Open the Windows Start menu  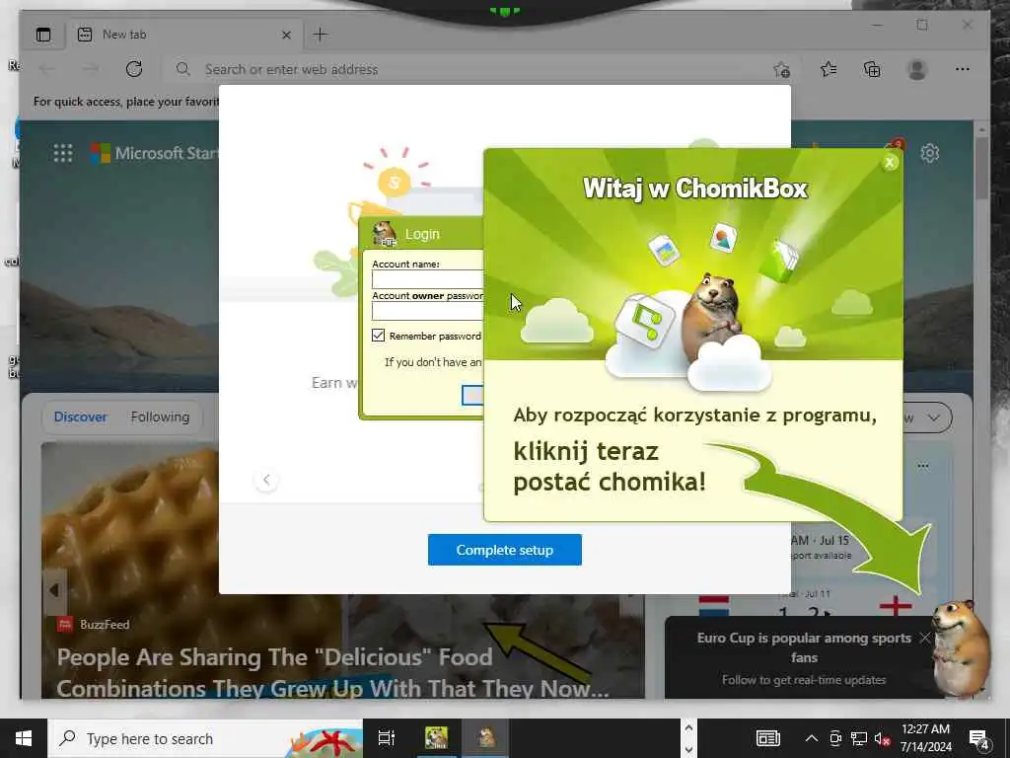[24, 738]
